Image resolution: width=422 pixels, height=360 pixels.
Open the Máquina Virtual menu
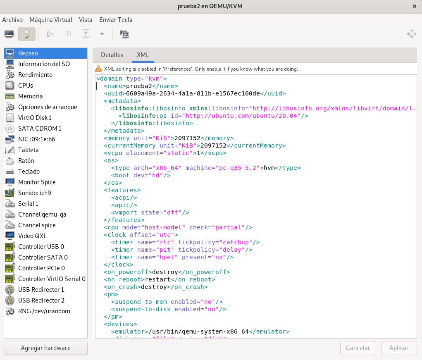(x=51, y=20)
